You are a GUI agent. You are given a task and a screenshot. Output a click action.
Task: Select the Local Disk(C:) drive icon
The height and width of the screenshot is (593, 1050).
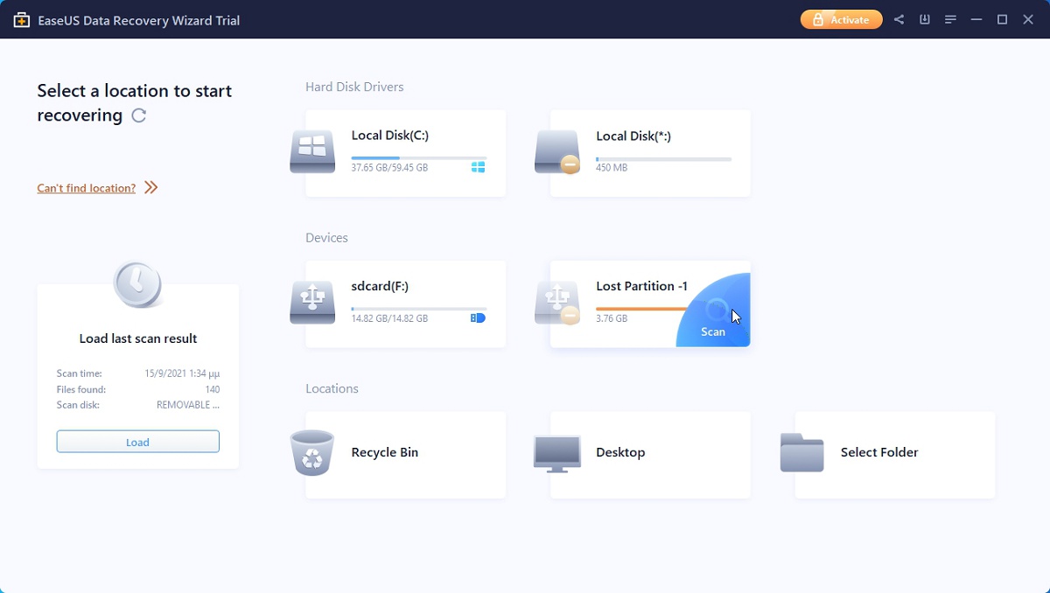coord(312,152)
